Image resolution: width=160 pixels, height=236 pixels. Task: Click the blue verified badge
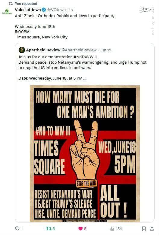click(x=44, y=10)
